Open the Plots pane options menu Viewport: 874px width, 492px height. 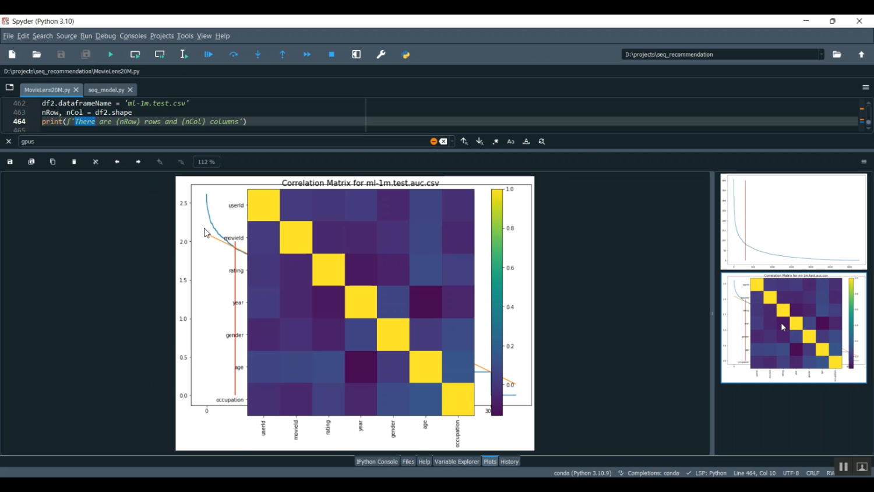(864, 162)
